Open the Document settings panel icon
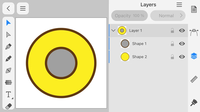The image size is (200, 112). click(194, 9)
